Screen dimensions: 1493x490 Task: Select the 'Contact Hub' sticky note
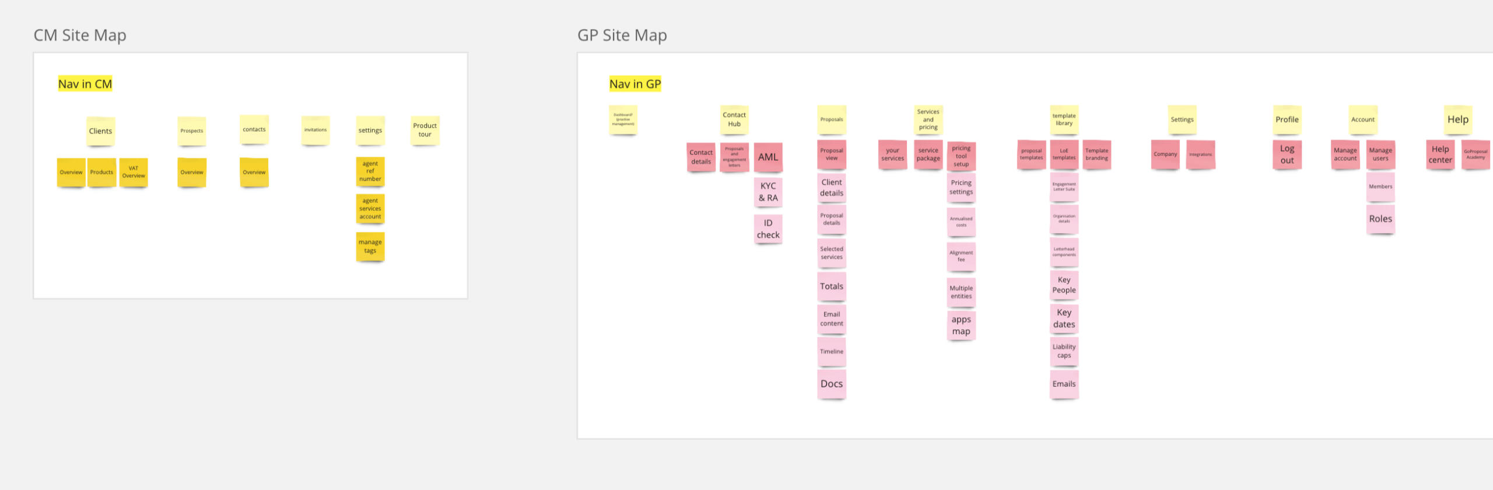(x=734, y=119)
